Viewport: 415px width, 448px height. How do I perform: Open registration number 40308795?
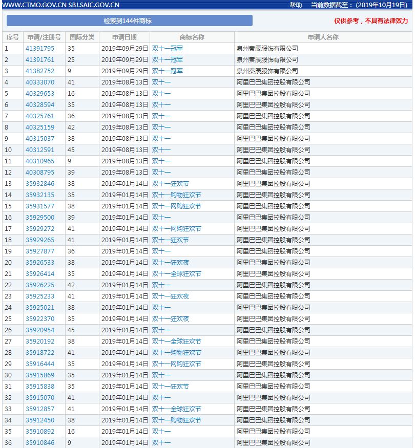(x=40, y=172)
